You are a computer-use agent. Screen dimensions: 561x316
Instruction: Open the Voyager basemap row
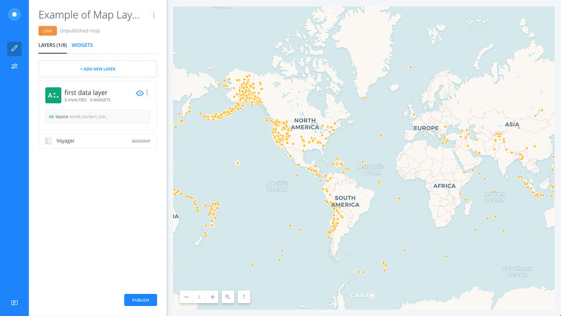(x=98, y=141)
